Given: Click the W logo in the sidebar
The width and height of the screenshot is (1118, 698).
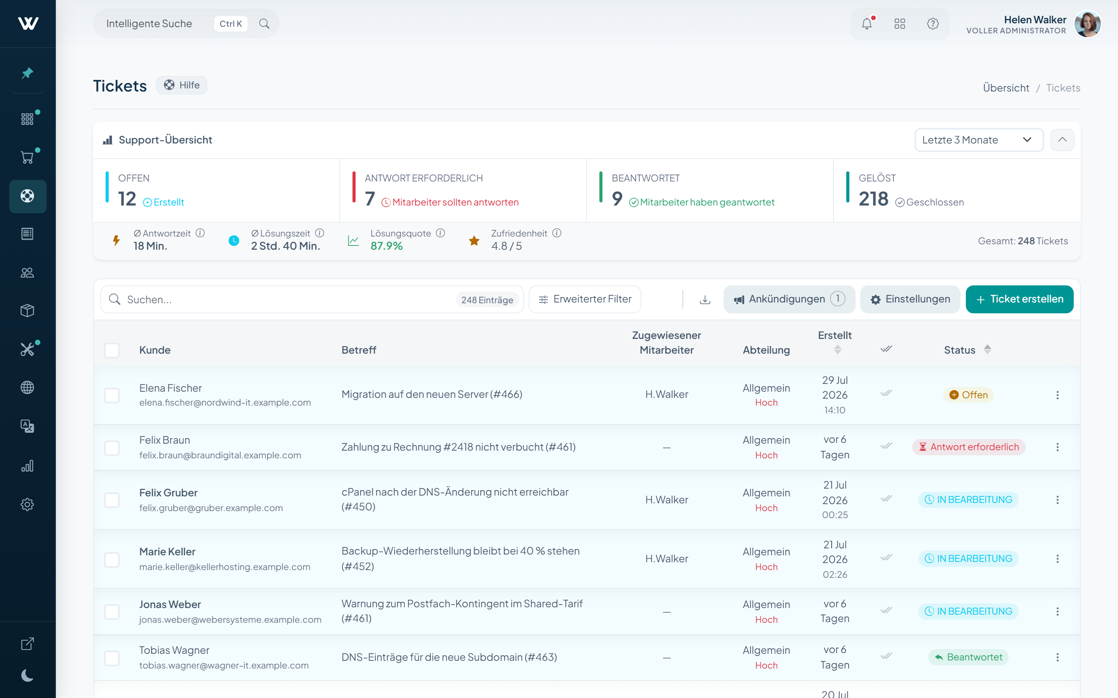Looking at the screenshot, I should (x=28, y=23).
